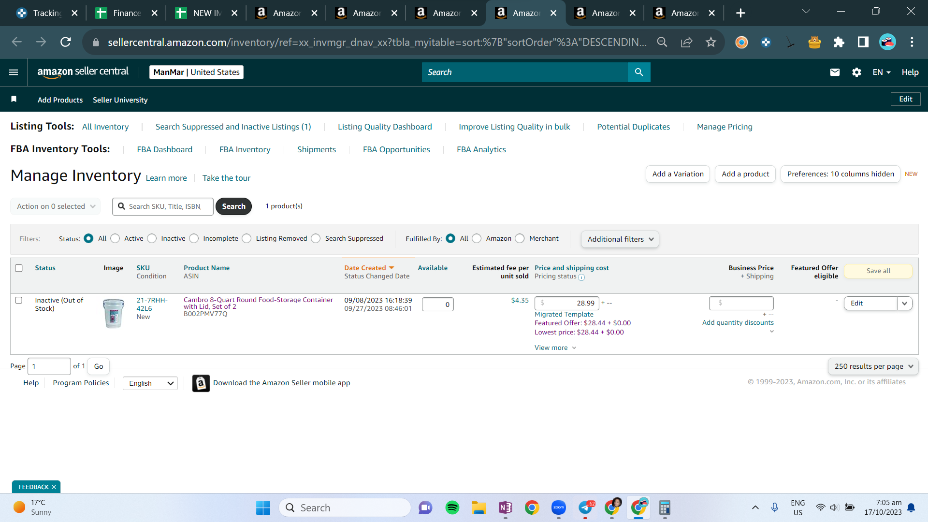928x522 pixels.
Task: Check the Cambro container row checkbox
Action: tap(19, 300)
